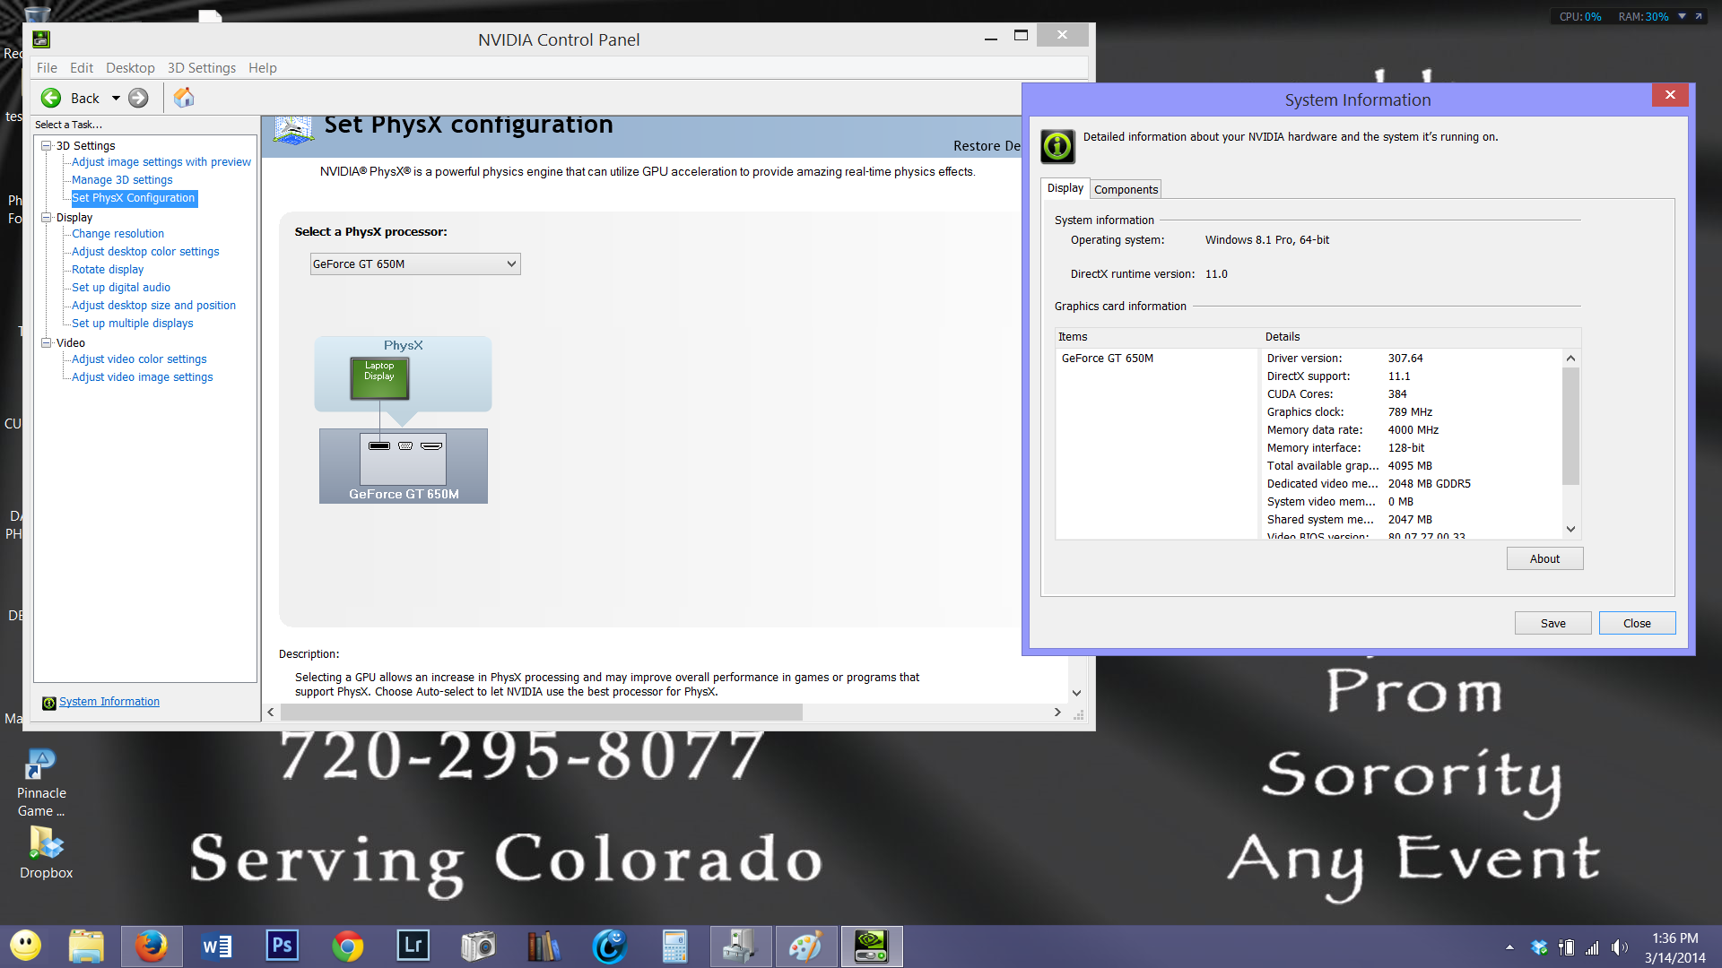
Task: Click the Dropbox system tray icon
Action: 1539,947
